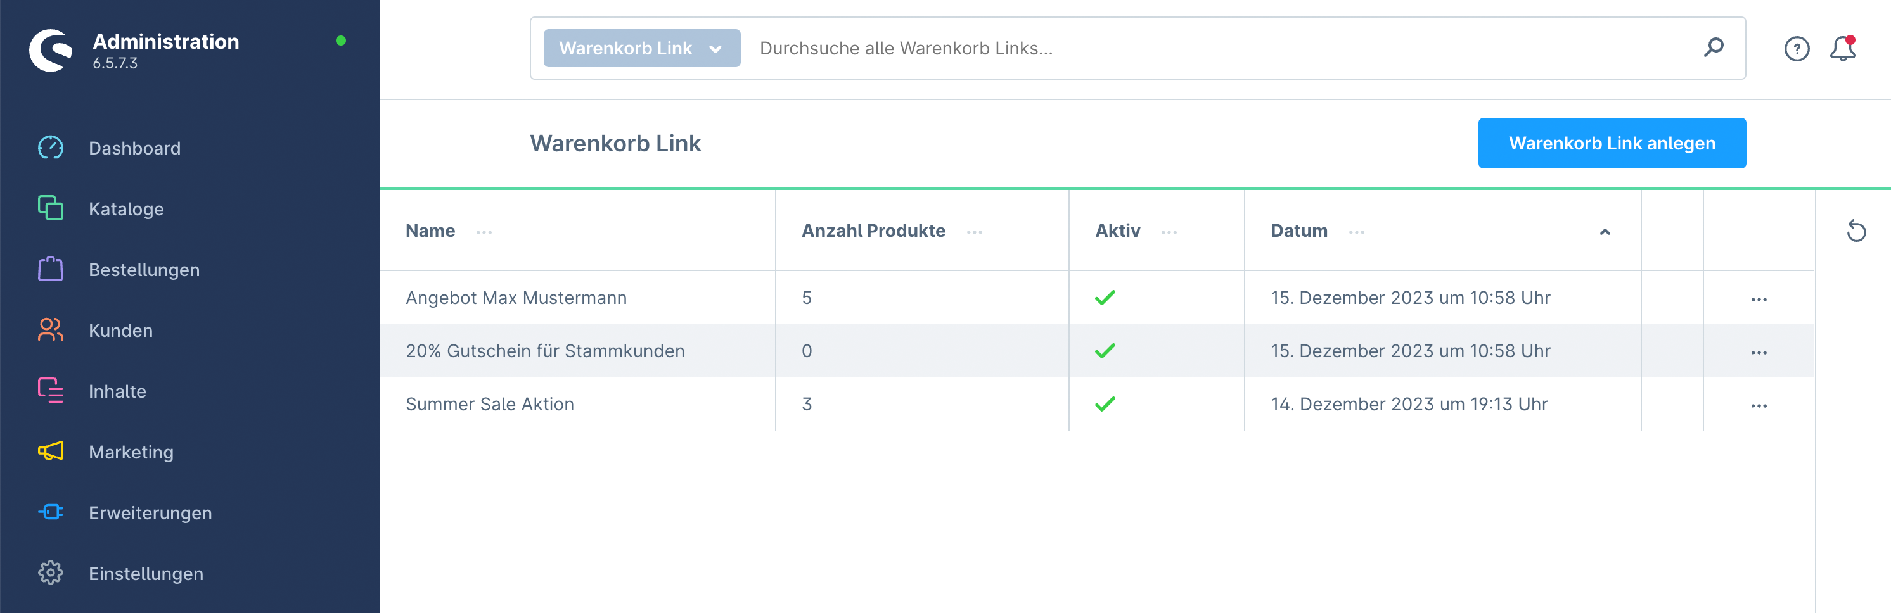The image size is (1891, 613).
Task: Click Warenkorb Link anlegen button
Action: (1612, 143)
